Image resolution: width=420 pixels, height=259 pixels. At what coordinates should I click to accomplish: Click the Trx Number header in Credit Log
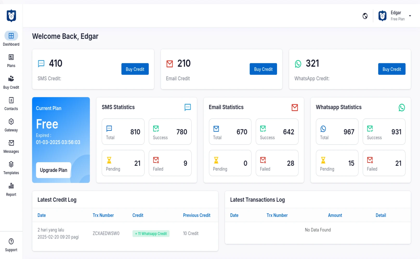(x=103, y=215)
